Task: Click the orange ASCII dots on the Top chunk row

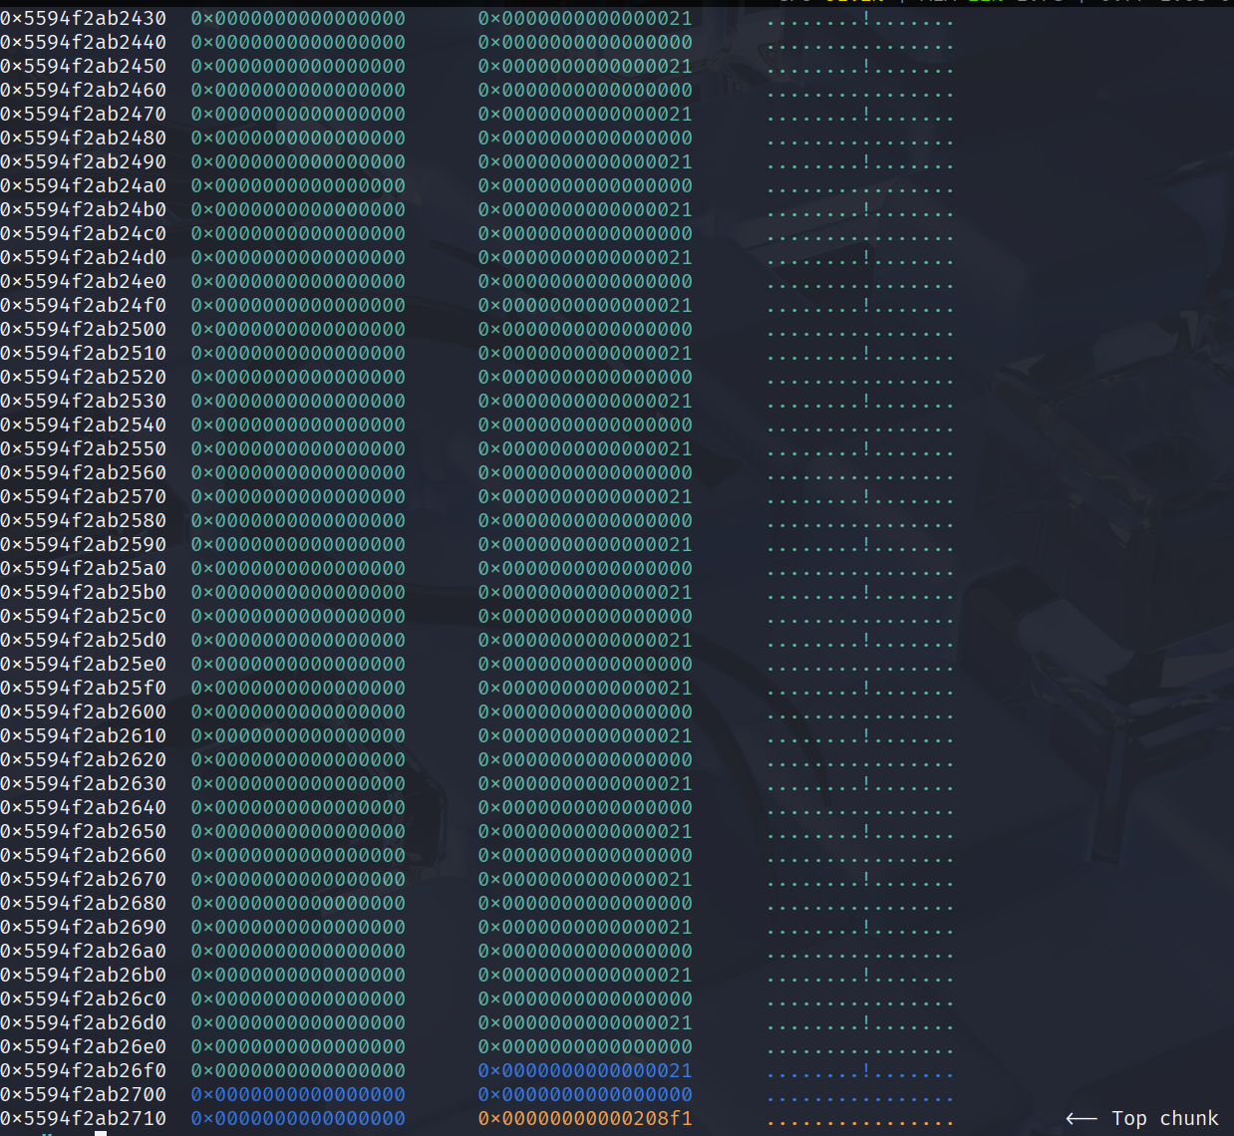Action: point(859,1122)
